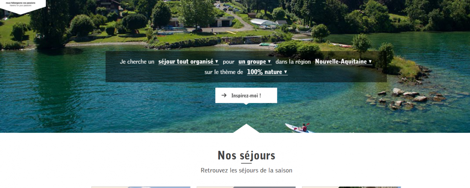Image resolution: width=470 pixels, height=188 pixels.
Task: Open the 'séjour tout organisé' stay type dropdown
Action: 188,61
